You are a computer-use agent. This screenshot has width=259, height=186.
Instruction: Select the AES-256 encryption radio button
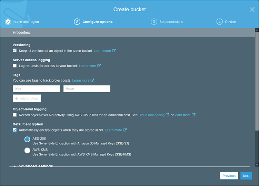click(27, 139)
